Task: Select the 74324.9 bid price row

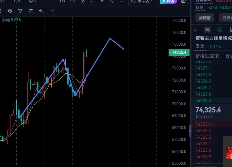Action: (203, 157)
